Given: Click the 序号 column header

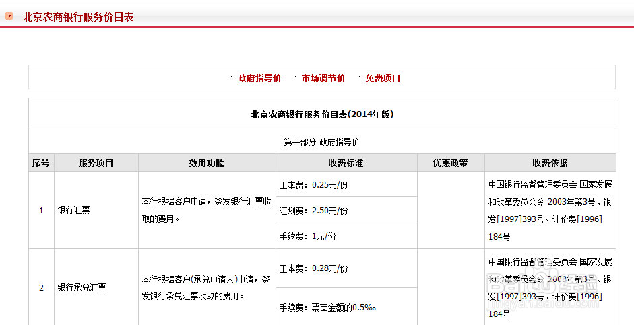Looking at the screenshot, I should pyautogui.click(x=41, y=163).
